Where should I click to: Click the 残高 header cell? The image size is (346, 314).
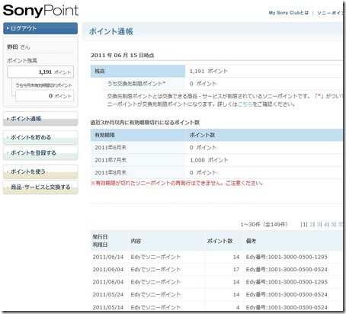pos(138,71)
